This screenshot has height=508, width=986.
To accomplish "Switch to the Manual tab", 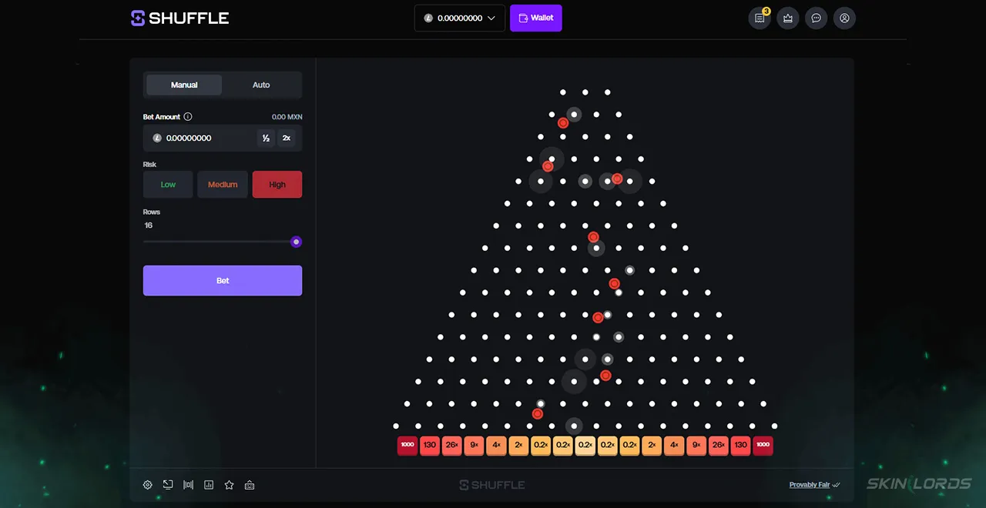I will (184, 85).
